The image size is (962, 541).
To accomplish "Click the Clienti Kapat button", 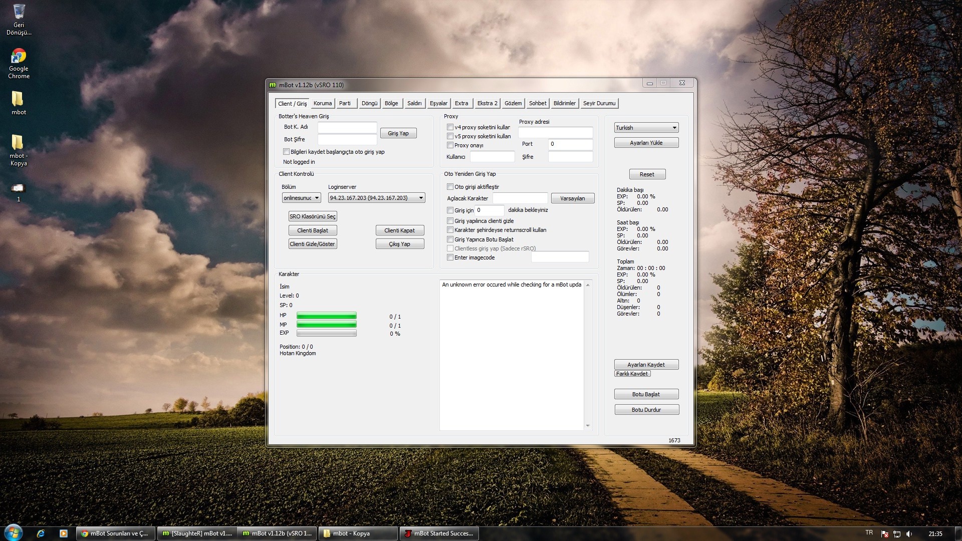I will (400, 230).
